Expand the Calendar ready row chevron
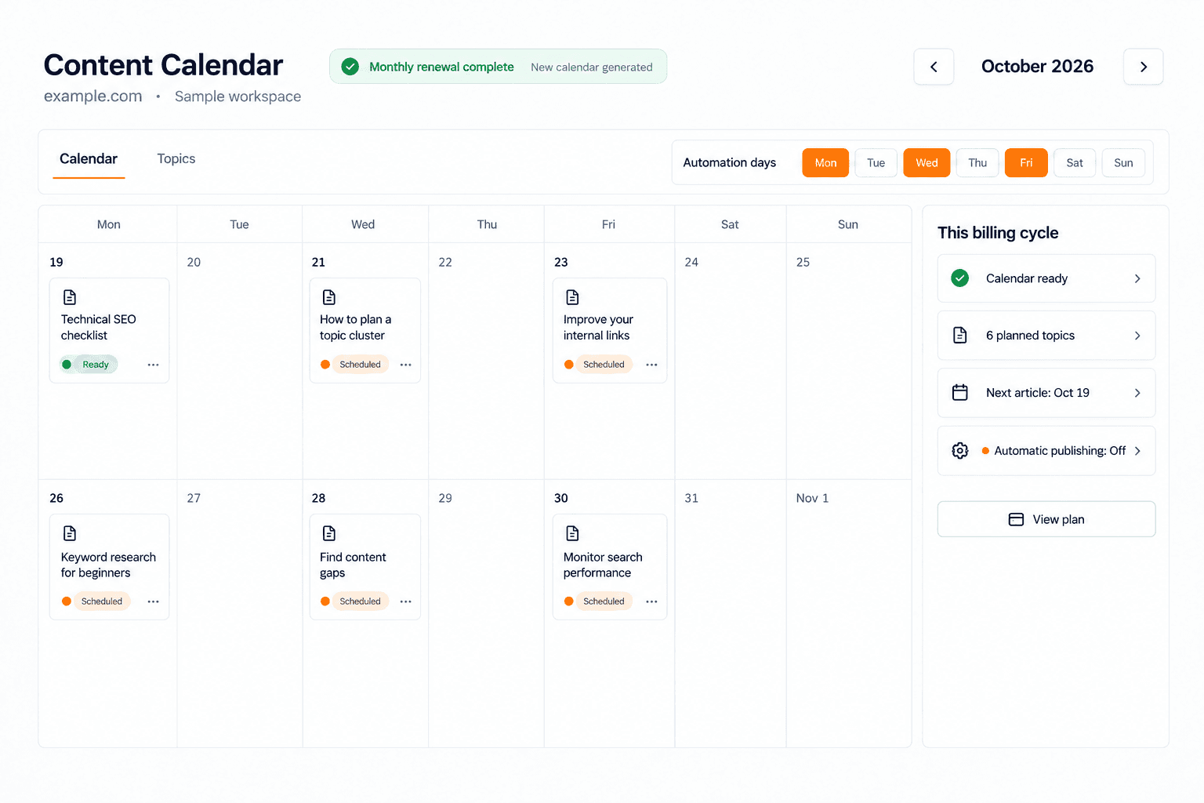 (x=1137, y=278)
